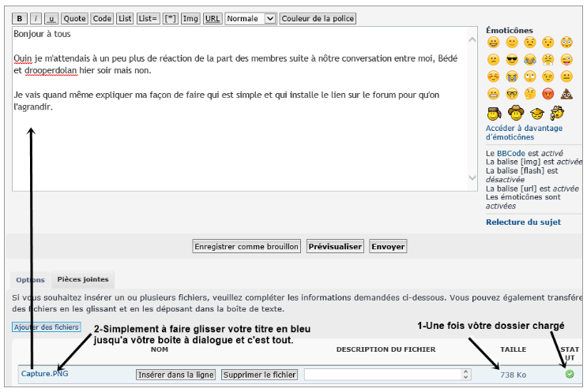Insert an ordered List= tag

148,19
